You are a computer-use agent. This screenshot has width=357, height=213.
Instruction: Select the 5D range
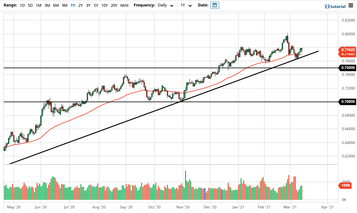[30, 5]
